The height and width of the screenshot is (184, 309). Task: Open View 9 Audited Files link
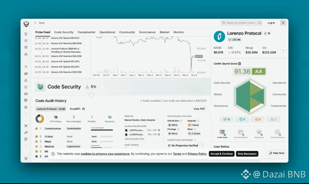click(134, 139)
